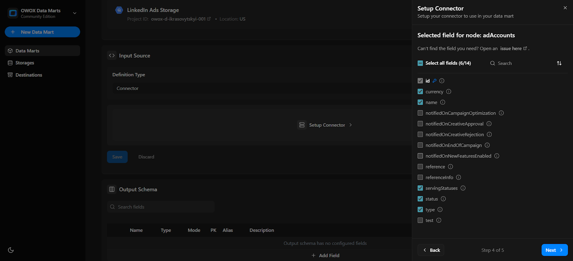The height and width of the screenshot is (261, 573).
Task: Click info icon next to test field
Action: [x=439, y=220]
